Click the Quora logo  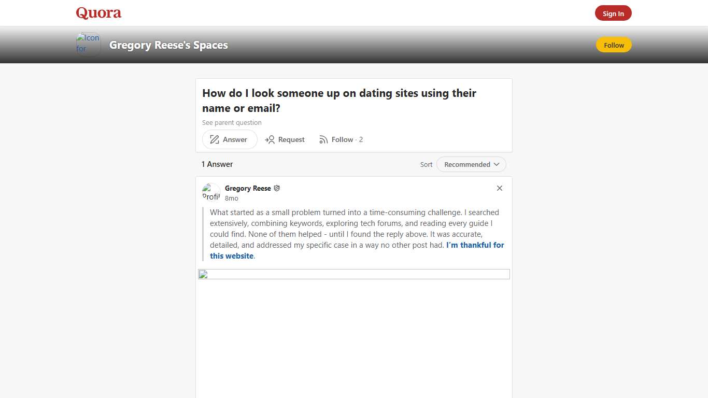tap(98, 12)
